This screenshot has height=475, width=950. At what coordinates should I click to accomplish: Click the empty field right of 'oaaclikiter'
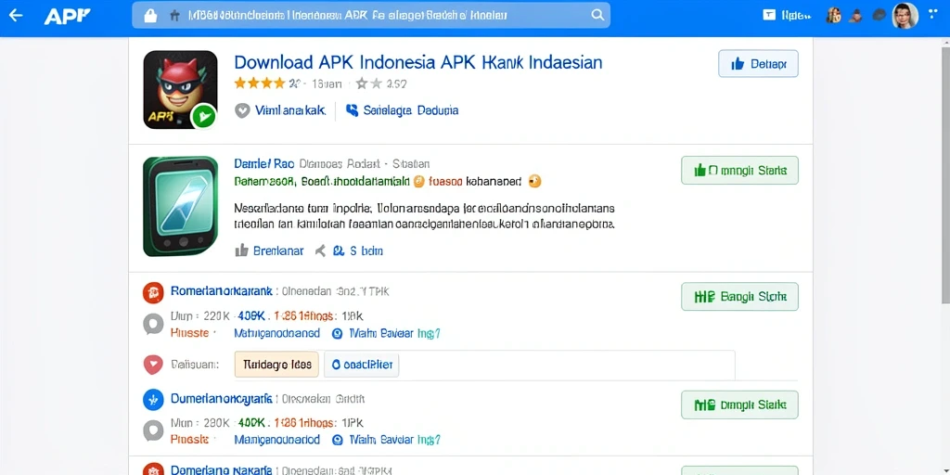(x=567, y=365)
